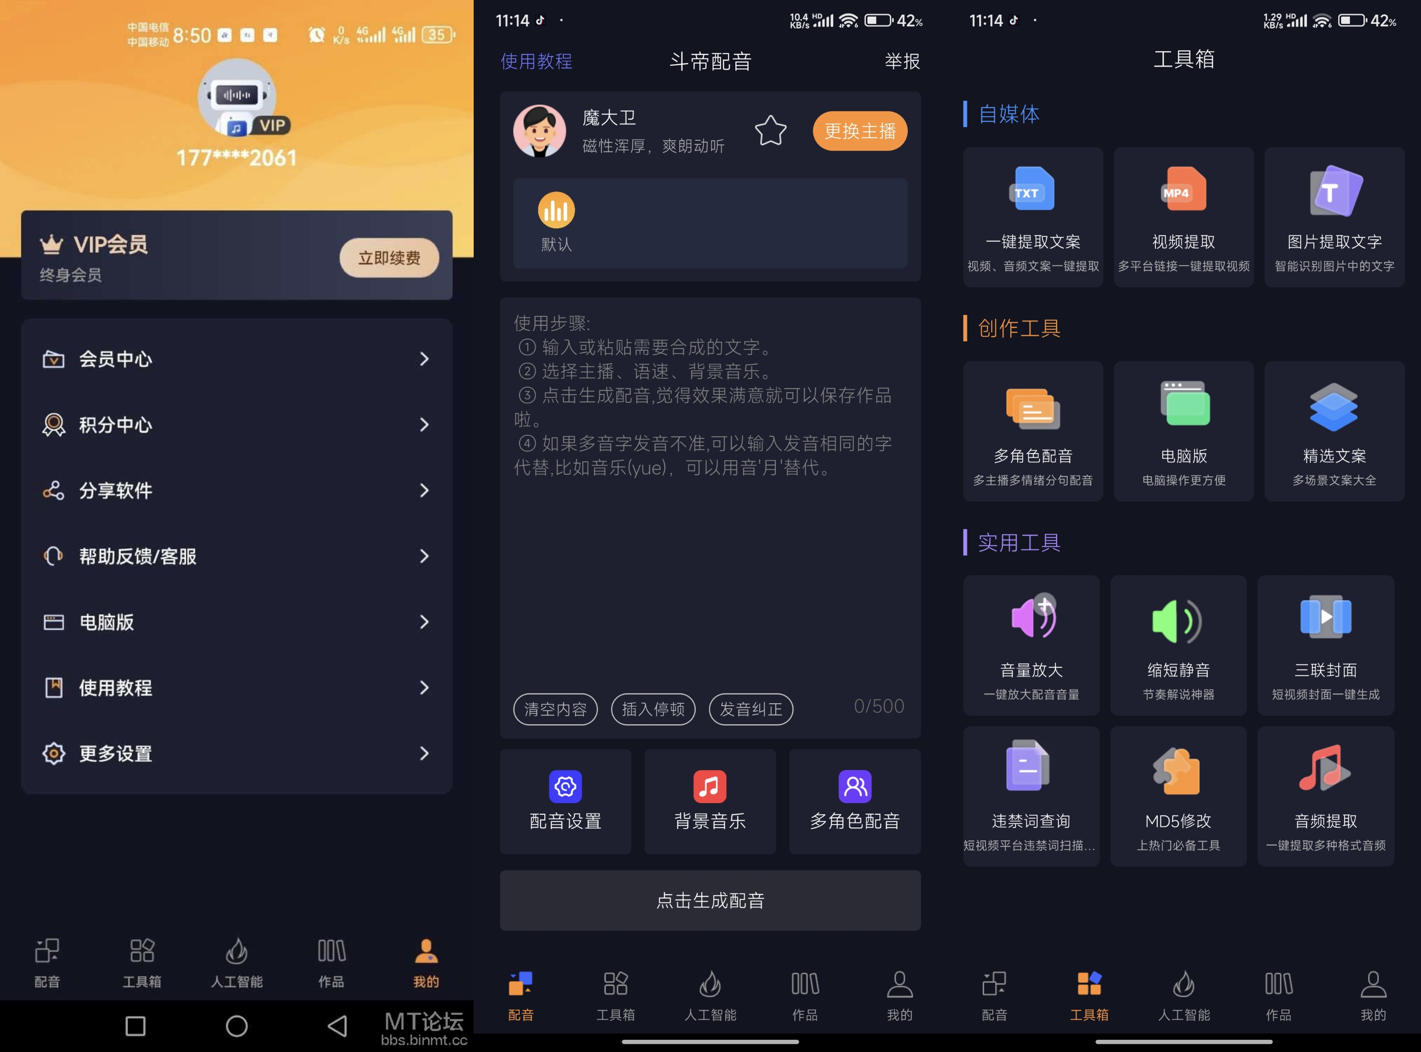Screen dimensions: 1421x1052
Task: Expand 会员中心 menu item
Action: 238,359
